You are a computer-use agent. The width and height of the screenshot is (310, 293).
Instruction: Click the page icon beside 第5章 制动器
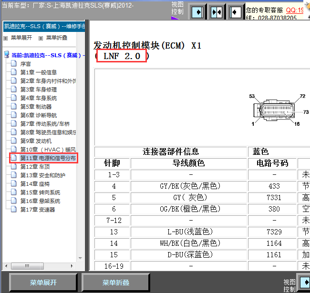pos(14,106)
